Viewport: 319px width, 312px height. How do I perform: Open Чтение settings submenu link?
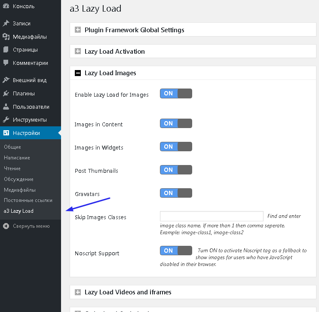coord(12,168)
